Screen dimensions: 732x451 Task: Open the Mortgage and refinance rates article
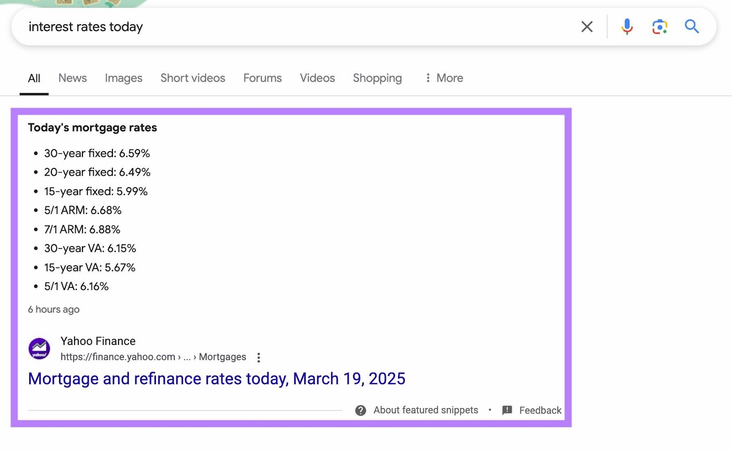click(216, 379)
